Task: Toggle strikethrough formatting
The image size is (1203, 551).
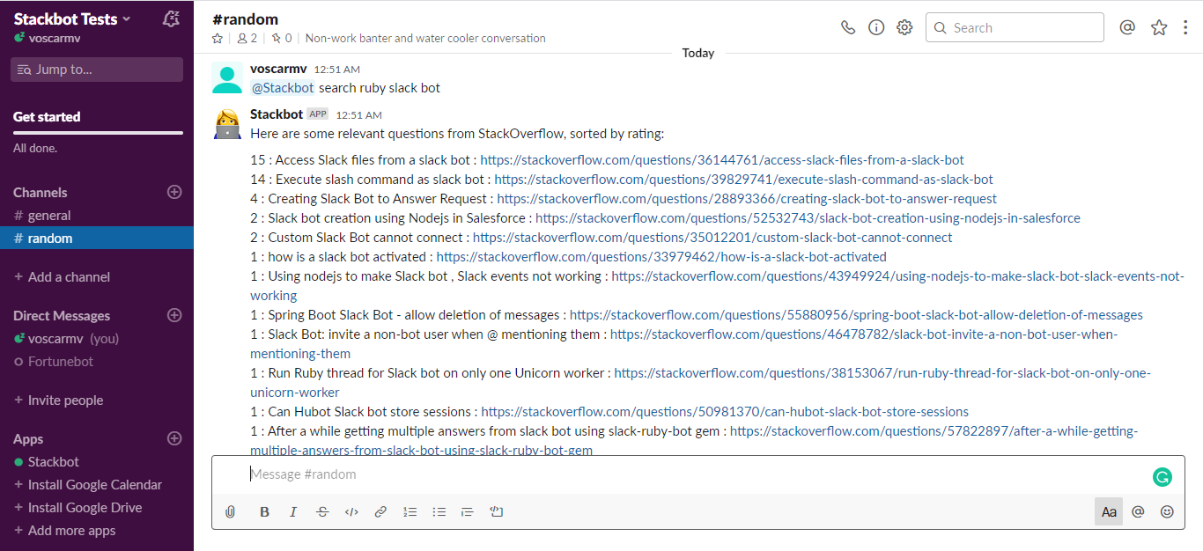Action: pyautogui.click(x=322, y=511)
